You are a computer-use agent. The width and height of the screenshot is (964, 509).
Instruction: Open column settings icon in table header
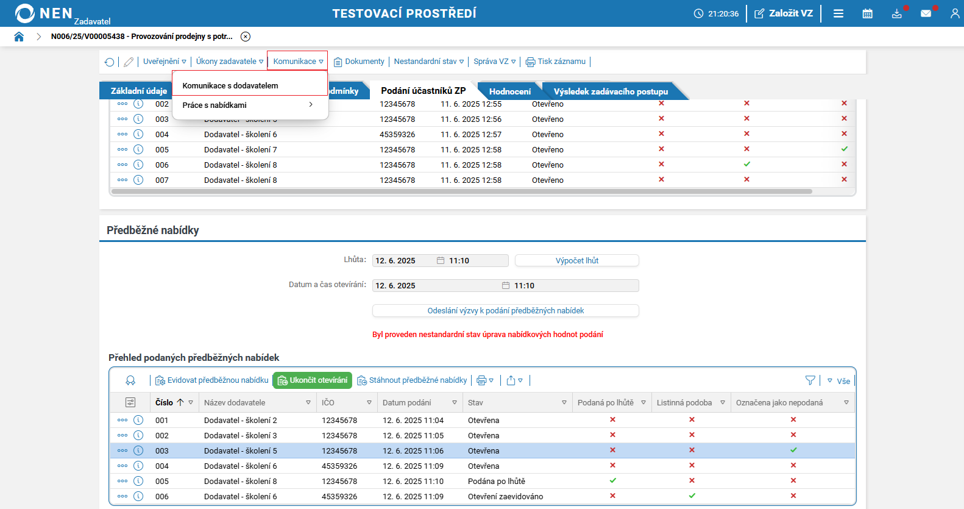(130, 402)
